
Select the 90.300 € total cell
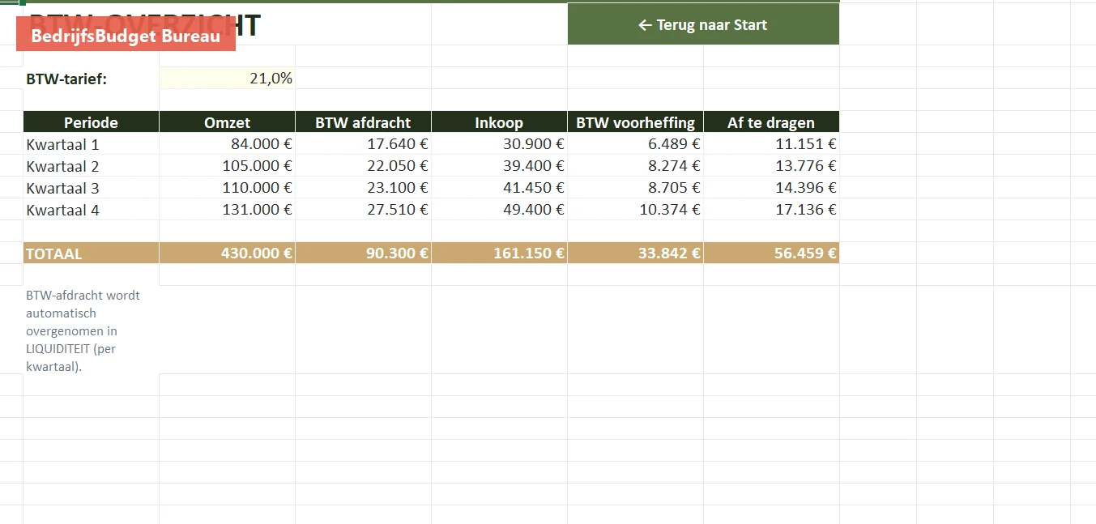(364, 253)
